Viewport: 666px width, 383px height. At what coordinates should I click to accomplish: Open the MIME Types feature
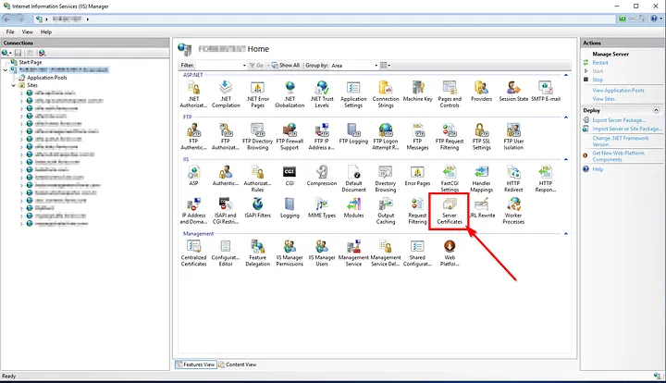[322, 204]
